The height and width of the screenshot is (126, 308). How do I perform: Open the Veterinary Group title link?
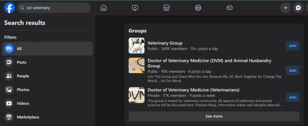165,43
